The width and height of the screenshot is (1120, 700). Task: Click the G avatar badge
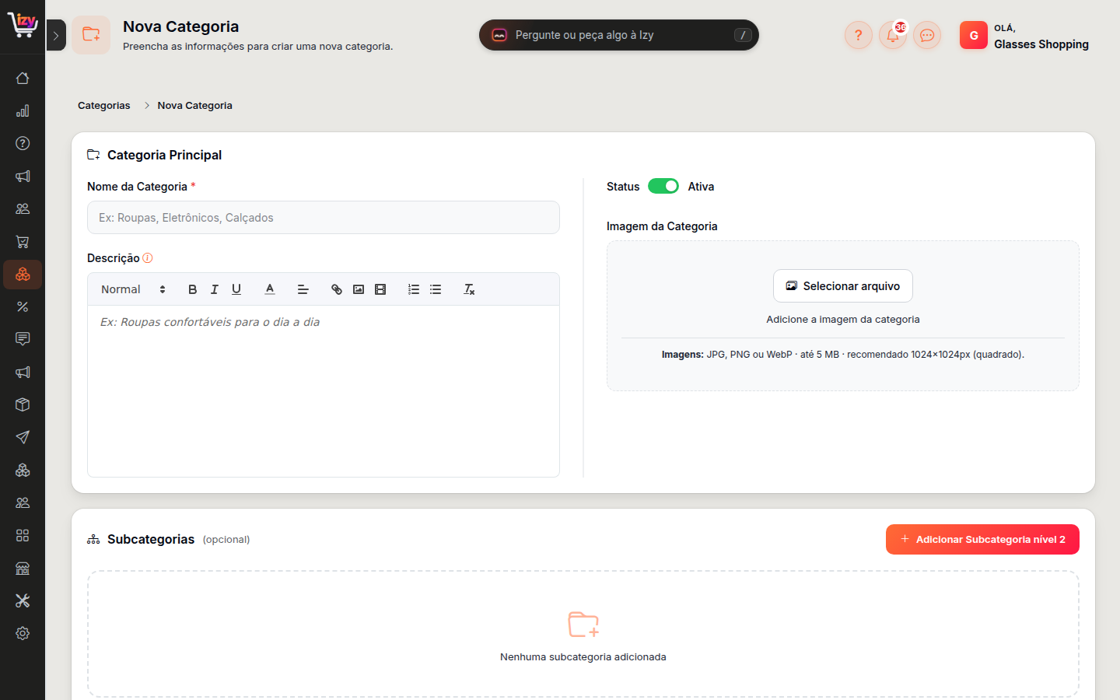click(974, 35)
